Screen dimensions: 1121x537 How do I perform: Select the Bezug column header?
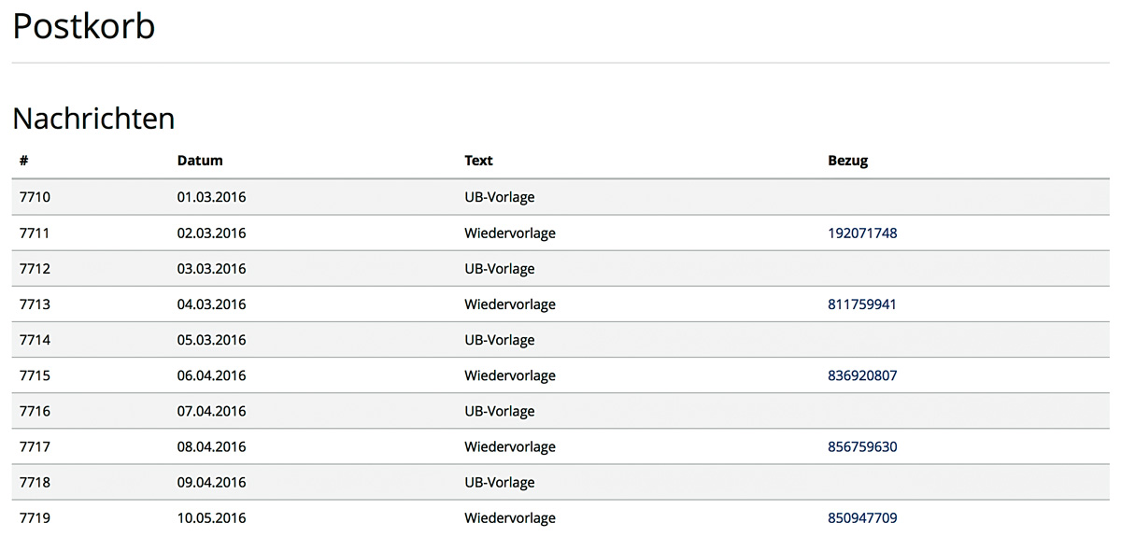click(847, 161)
